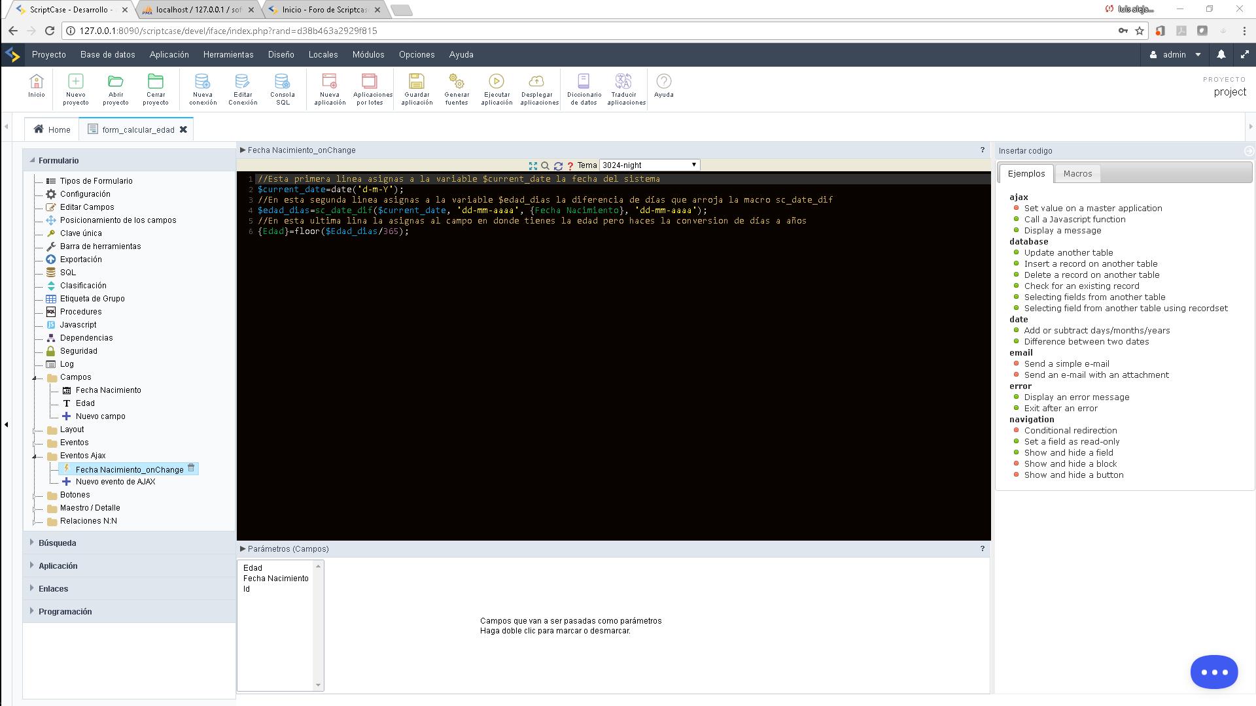Viewport: 1256px width, 706px height.
Task: Open the admin user dropdown
Action: pyautogui.click(x=1176, y=55)
